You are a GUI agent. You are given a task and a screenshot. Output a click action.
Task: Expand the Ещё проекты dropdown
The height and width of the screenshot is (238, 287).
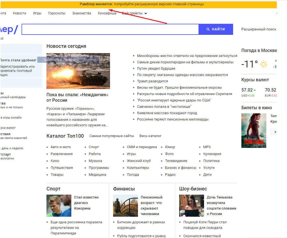135,13
